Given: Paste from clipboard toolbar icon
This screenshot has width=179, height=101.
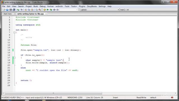Looking at the screenshot, I should pos(32,10).
